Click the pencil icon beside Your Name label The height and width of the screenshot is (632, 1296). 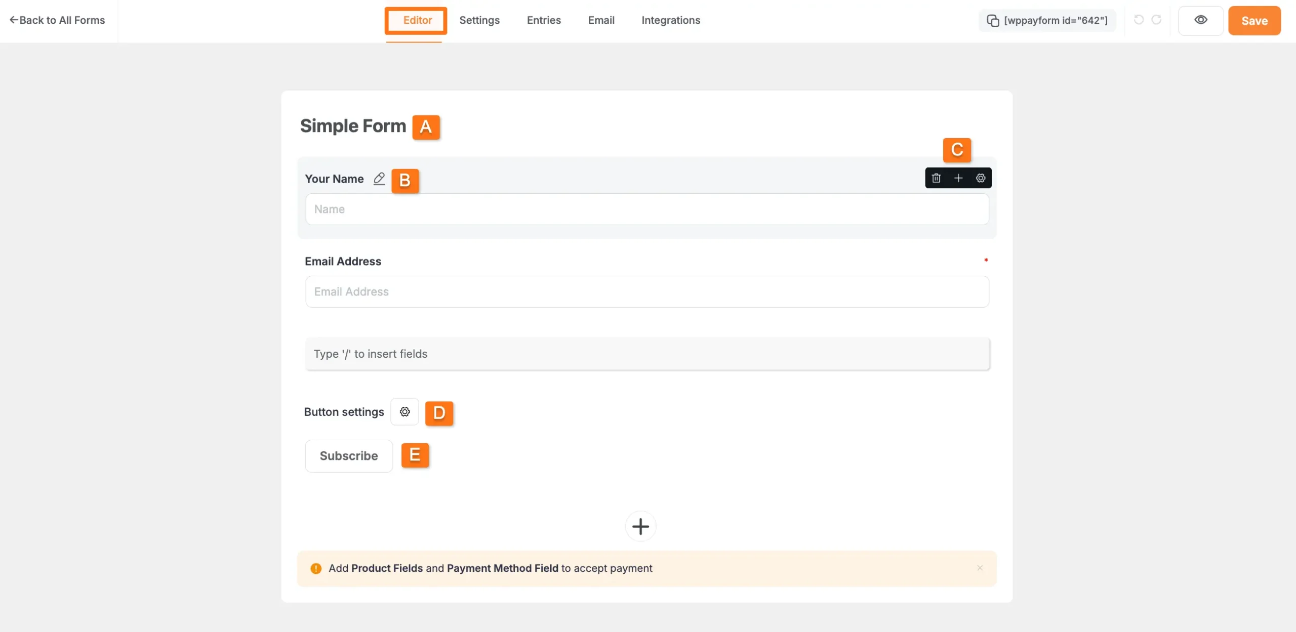click(379, 179)
